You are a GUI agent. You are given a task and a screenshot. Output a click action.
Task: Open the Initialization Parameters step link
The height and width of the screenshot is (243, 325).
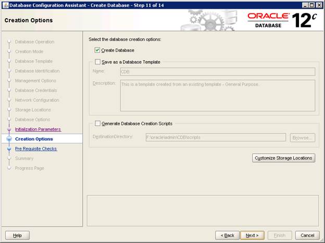click(x=37, y=129)
